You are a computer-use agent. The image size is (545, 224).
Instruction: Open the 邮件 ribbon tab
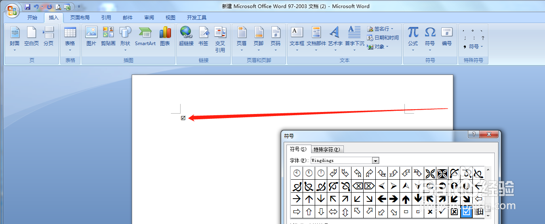tap(128, 18)
